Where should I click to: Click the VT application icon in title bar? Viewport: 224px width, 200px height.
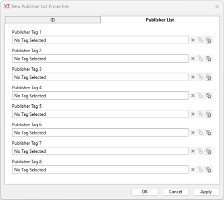click(7, 7)
